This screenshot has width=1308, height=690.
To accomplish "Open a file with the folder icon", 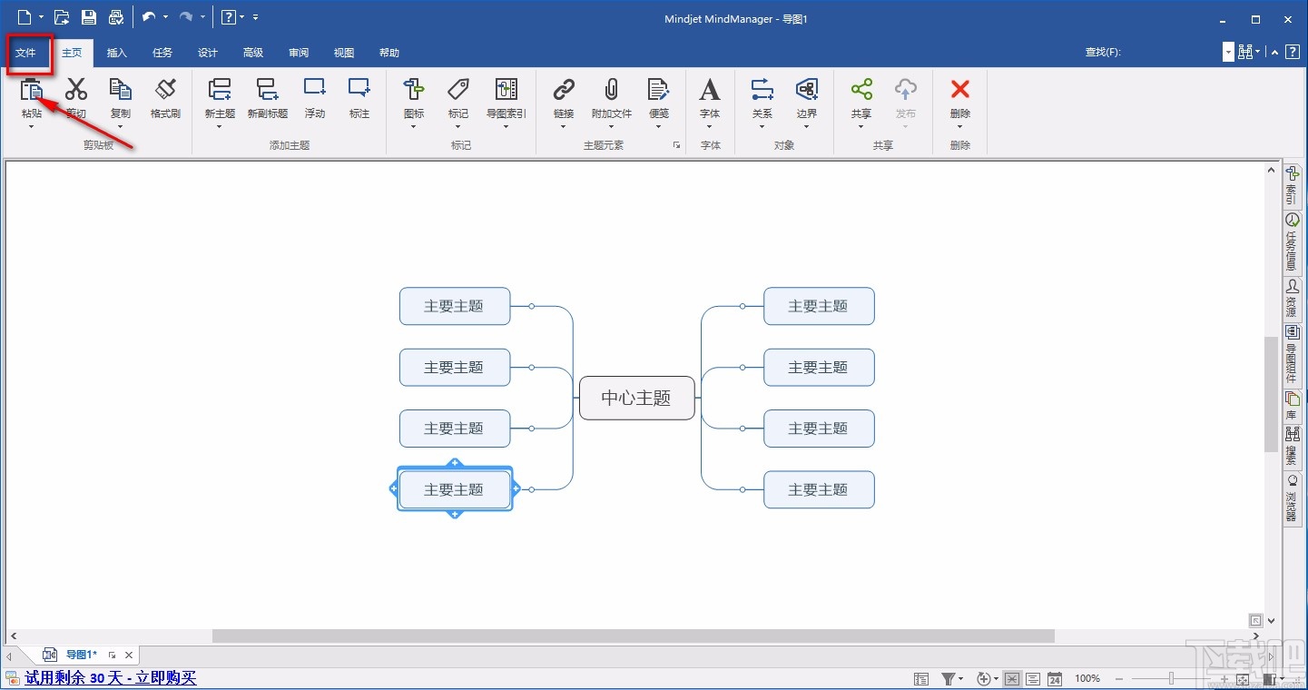I will [x=62, y=16].
